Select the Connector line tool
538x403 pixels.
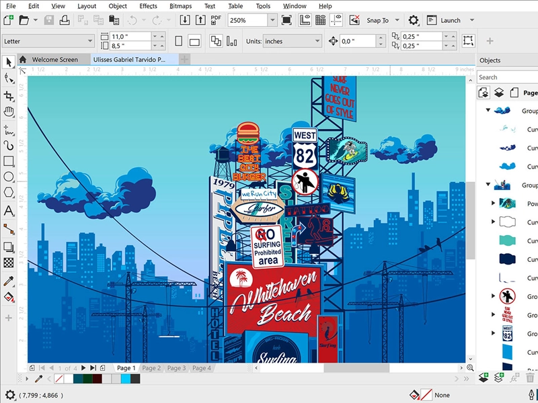9,229
